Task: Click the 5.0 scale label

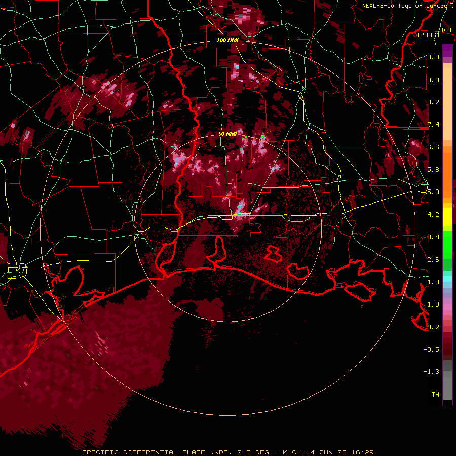Action: click(433, 192)
